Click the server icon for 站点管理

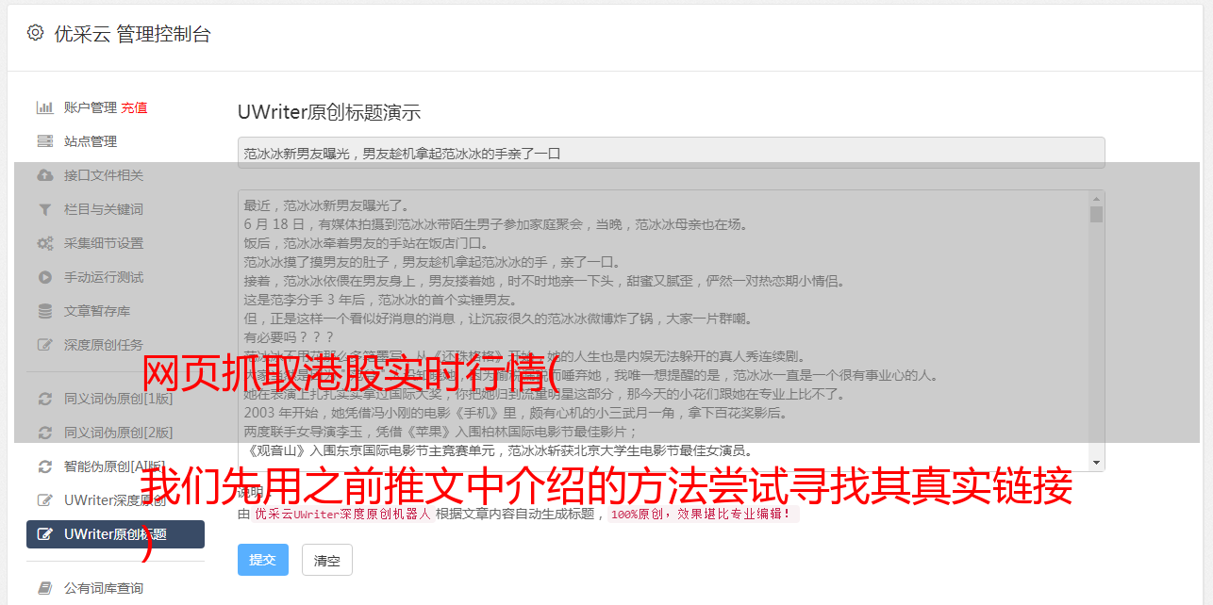(x=44, y=141)
